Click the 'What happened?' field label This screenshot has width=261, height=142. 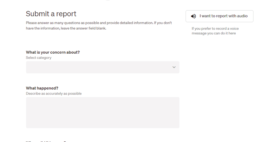pos(42,88)
